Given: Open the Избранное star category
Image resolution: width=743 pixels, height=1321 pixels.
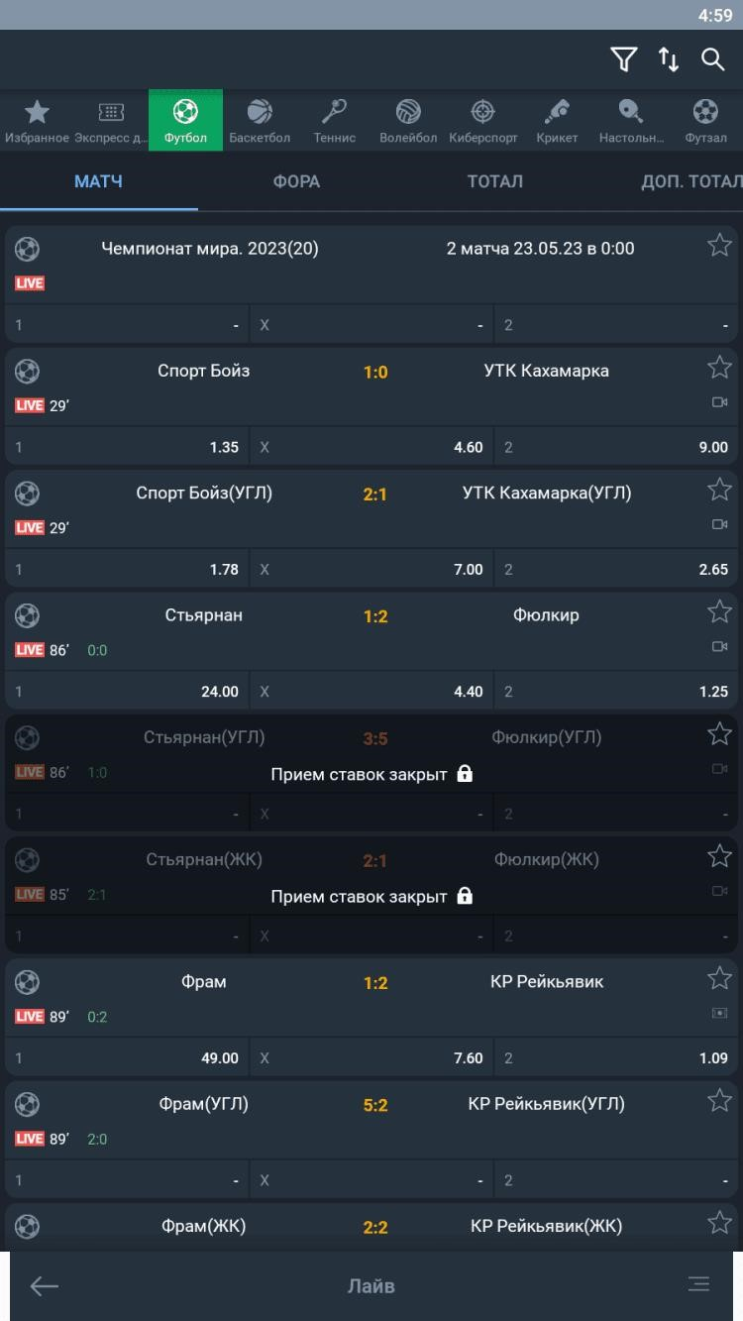Looking at the screenshot, I should (x=37, y=120).
